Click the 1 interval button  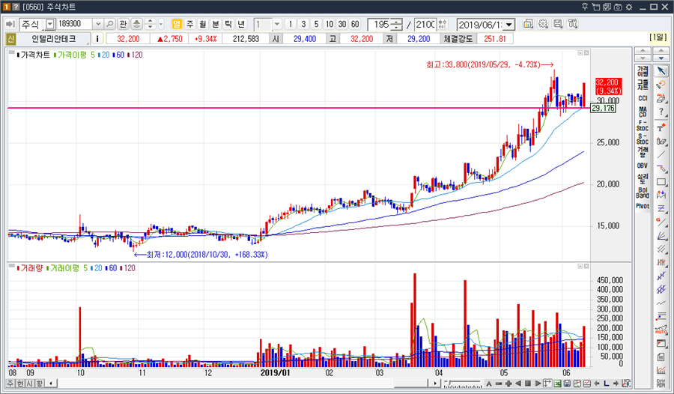[x=291, y=24]
